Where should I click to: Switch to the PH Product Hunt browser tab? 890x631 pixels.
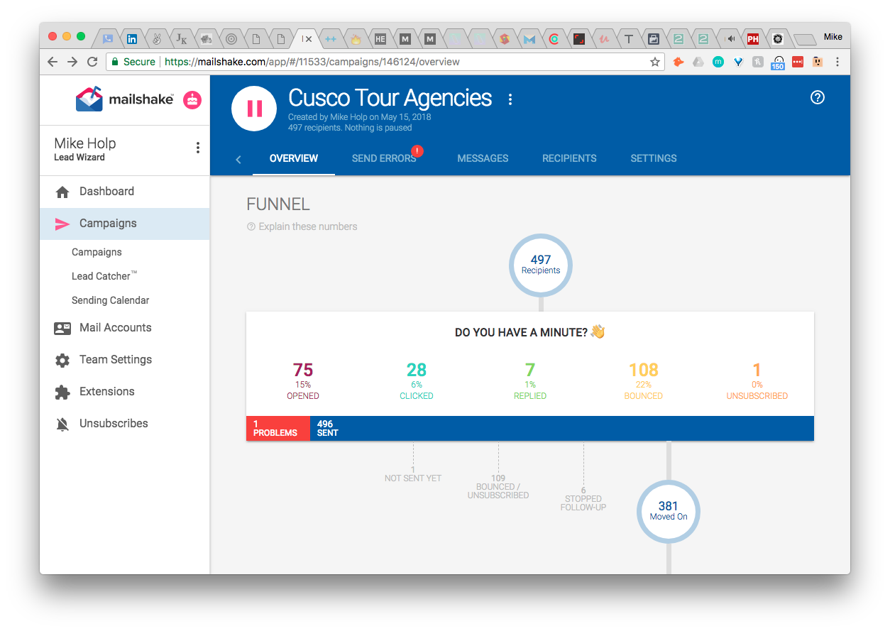(x=753, y=39)
